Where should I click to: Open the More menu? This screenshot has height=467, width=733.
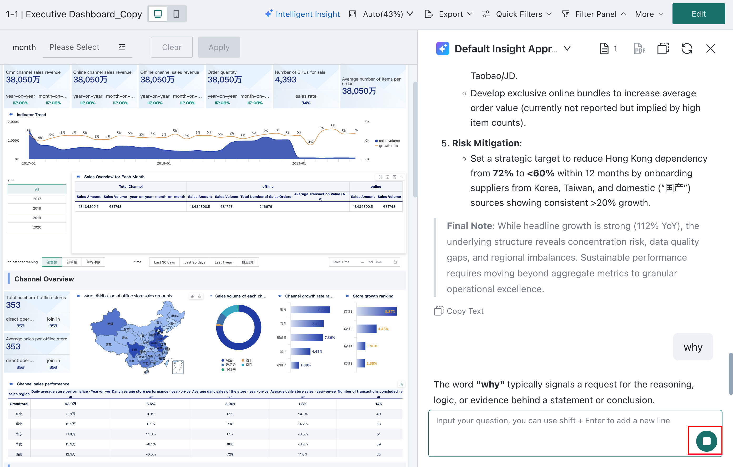pyautogui.click(x=649, y=14)
